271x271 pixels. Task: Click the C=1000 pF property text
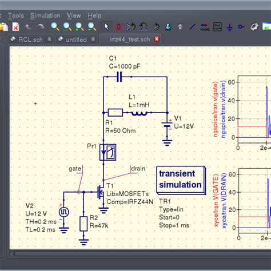pos(125,66)
